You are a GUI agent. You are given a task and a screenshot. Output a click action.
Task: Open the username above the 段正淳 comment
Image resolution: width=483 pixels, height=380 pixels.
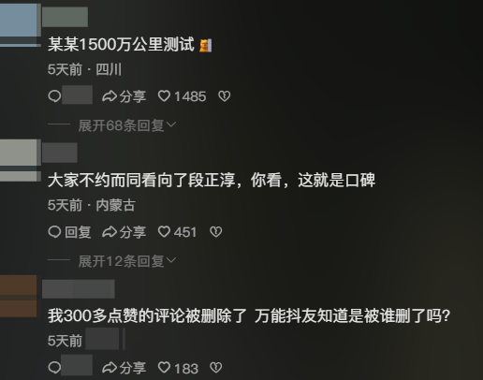[x=60, y=153]
